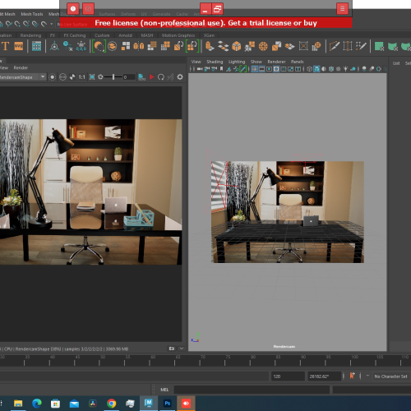The height and width of the screenshot is (411, 411).
Task: Click the select camera icon in viewport toolbar
Action: (x=200, y=69)
